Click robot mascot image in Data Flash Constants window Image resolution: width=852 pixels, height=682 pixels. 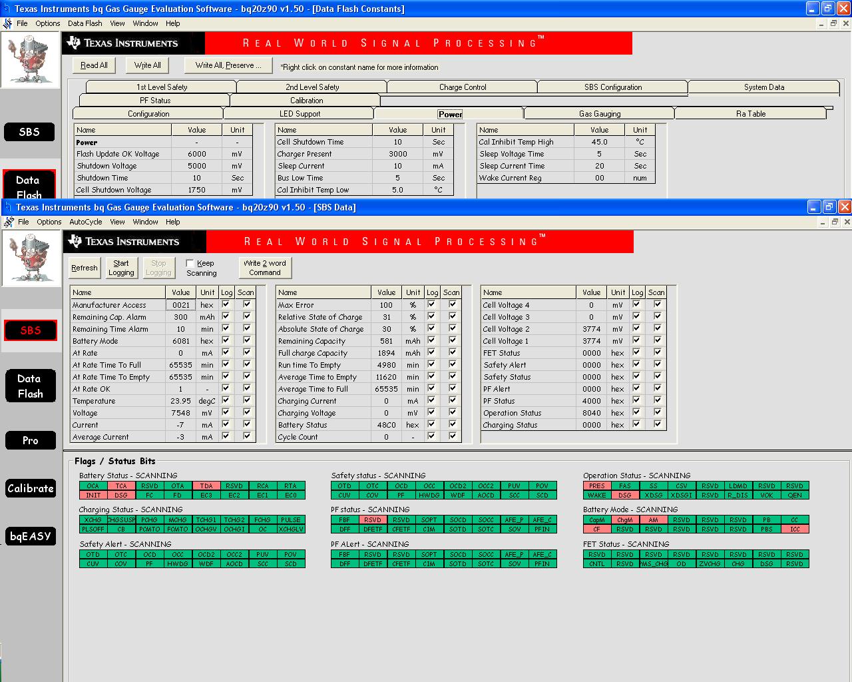tap(30, 60)
